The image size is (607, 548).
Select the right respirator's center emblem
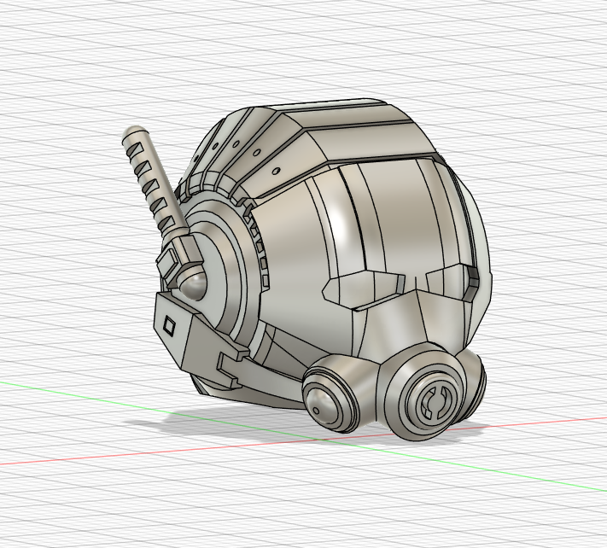[432, 399]
